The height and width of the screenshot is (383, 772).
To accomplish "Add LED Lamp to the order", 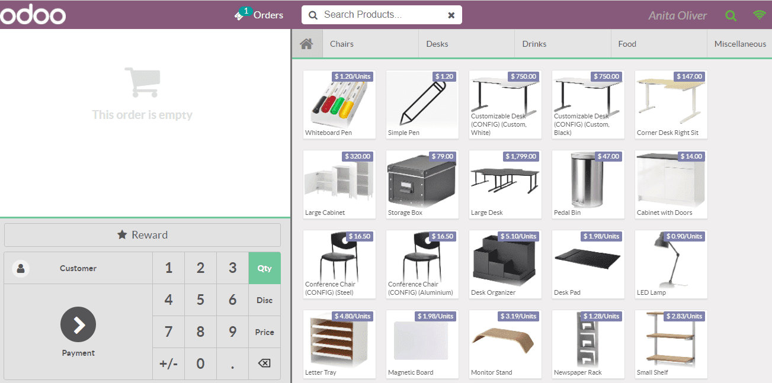I will click(x=671, y=265).
